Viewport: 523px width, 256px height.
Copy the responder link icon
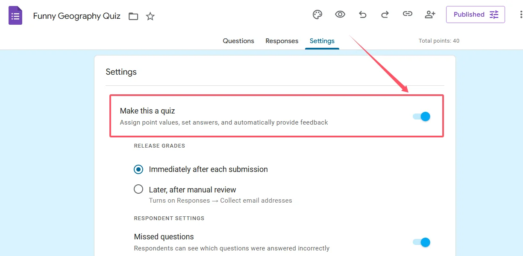tap(408, 15)
